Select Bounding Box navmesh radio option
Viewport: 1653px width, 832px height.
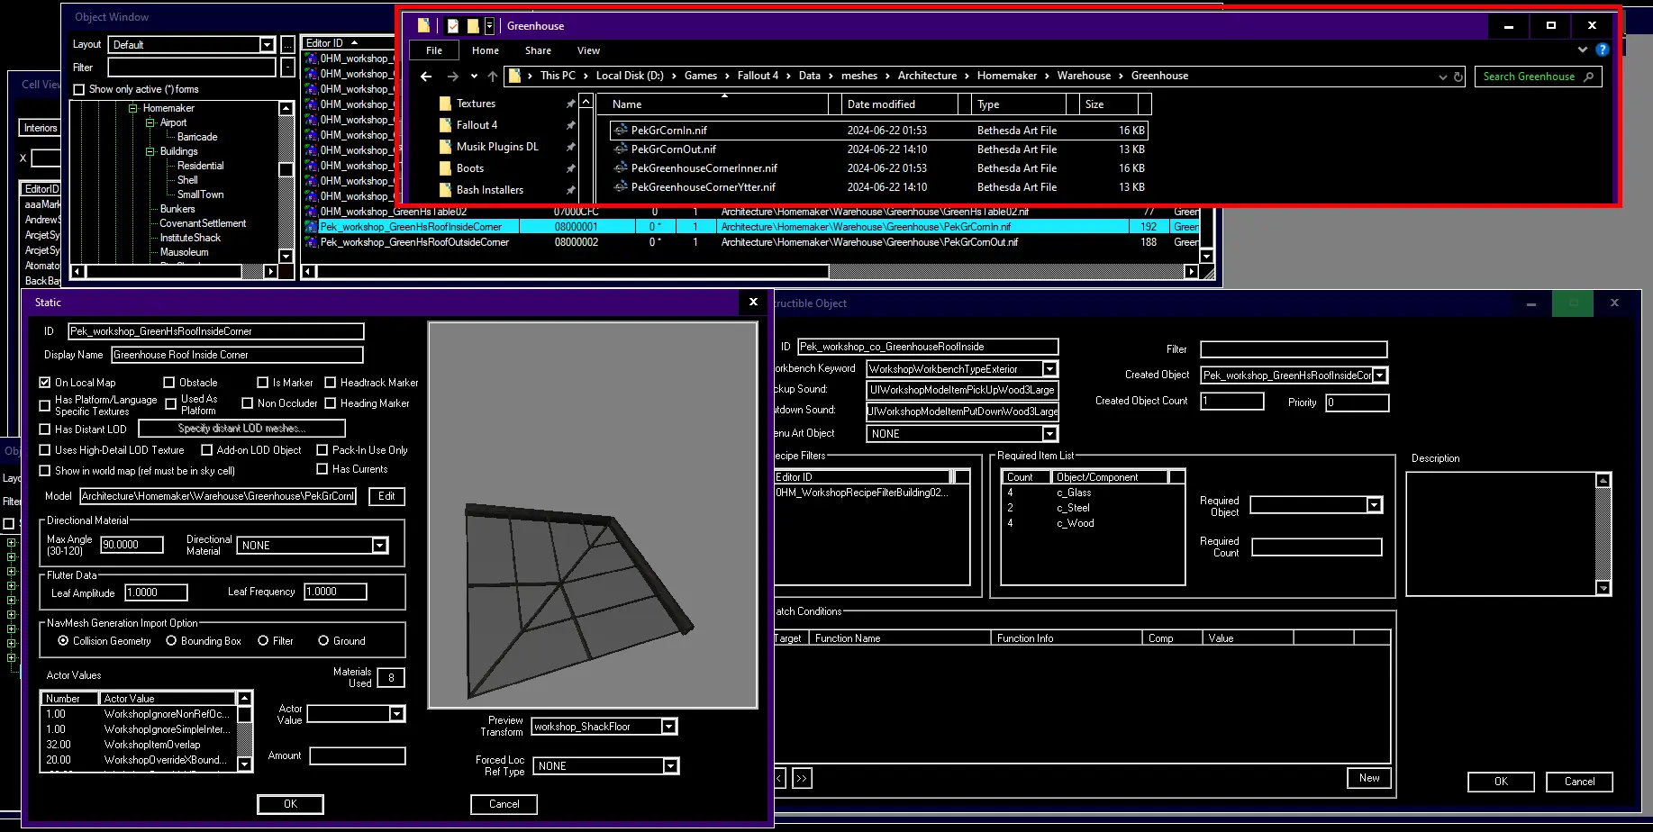[x=171, y=641]
